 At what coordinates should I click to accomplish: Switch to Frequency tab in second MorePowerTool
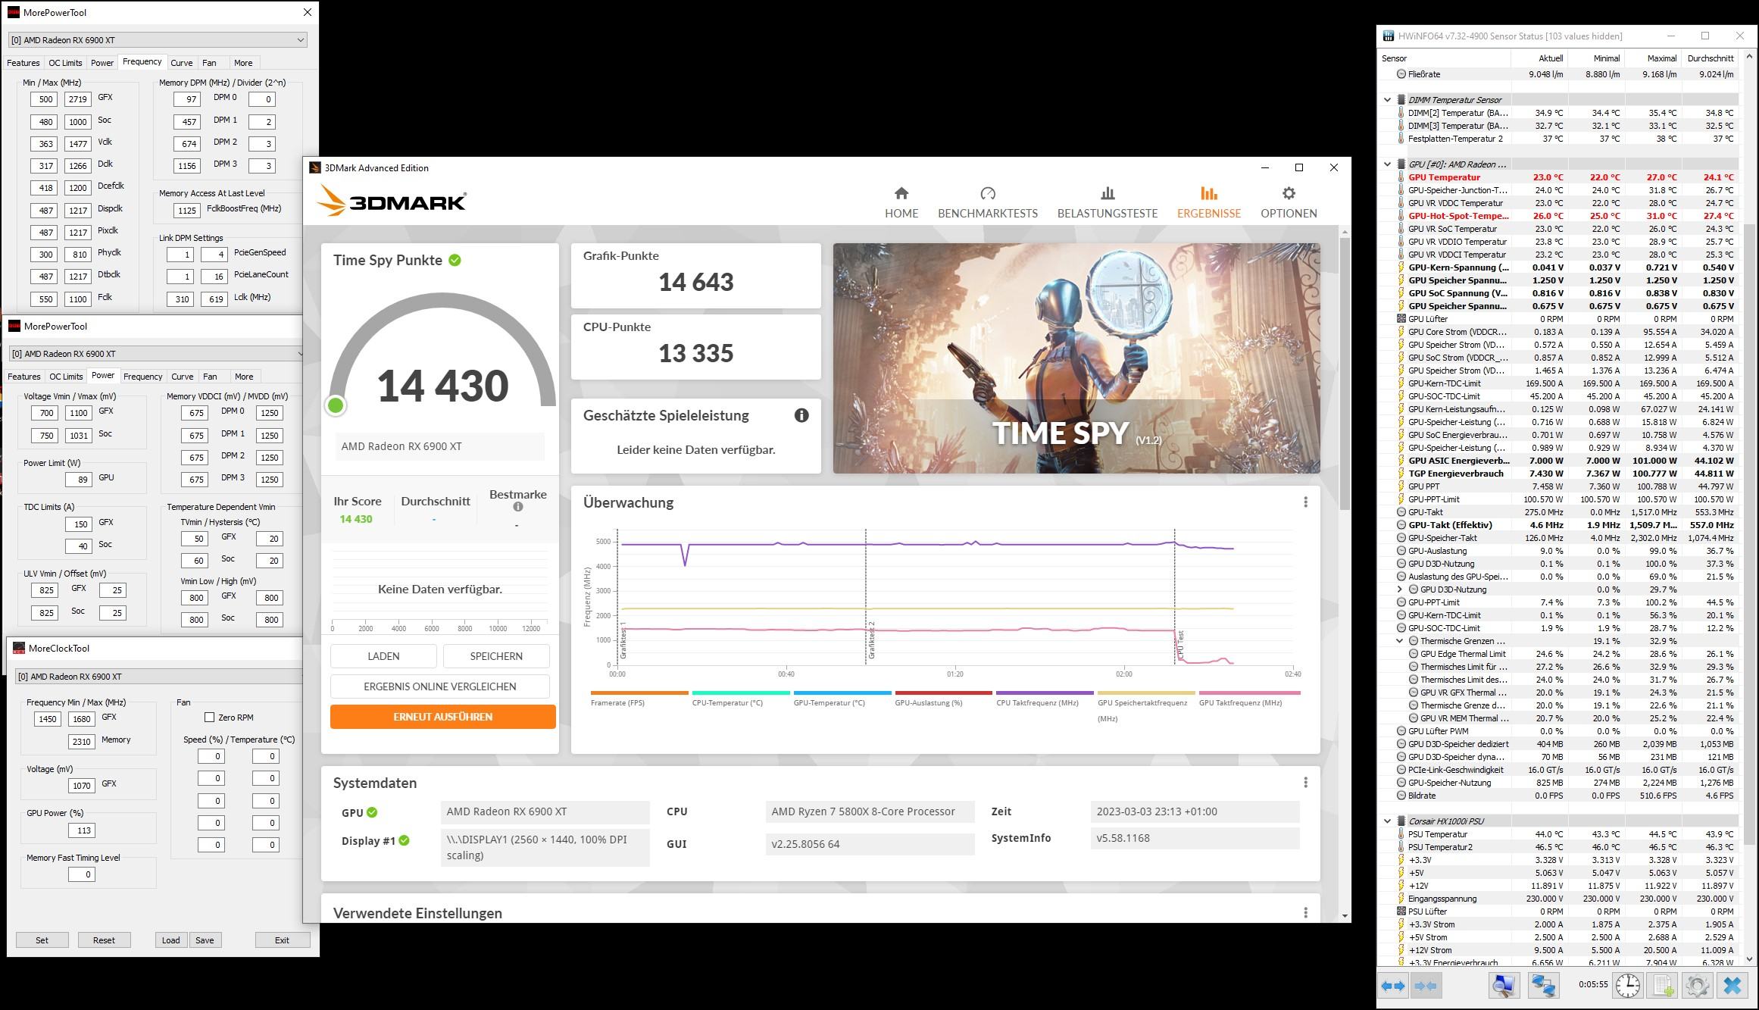(142, 377)
